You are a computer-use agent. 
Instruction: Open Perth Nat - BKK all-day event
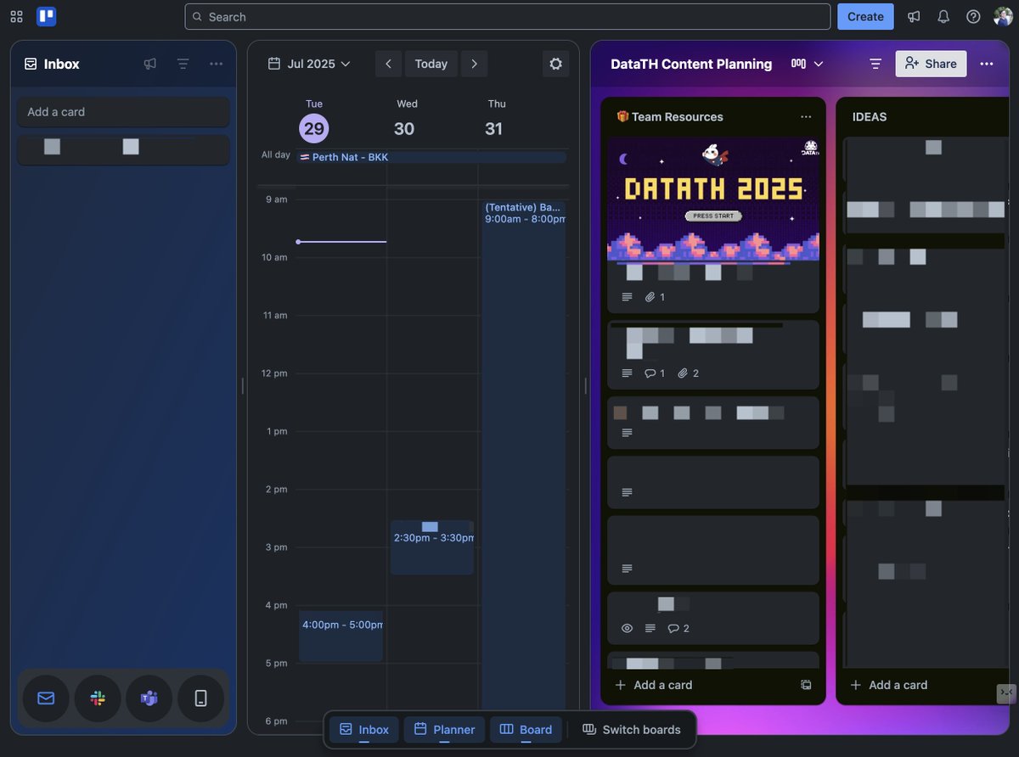tap(431, 157)
